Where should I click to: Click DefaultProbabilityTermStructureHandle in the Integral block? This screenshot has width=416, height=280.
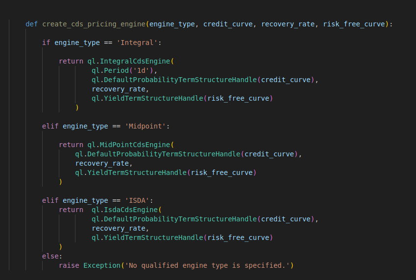click(180, 80)
